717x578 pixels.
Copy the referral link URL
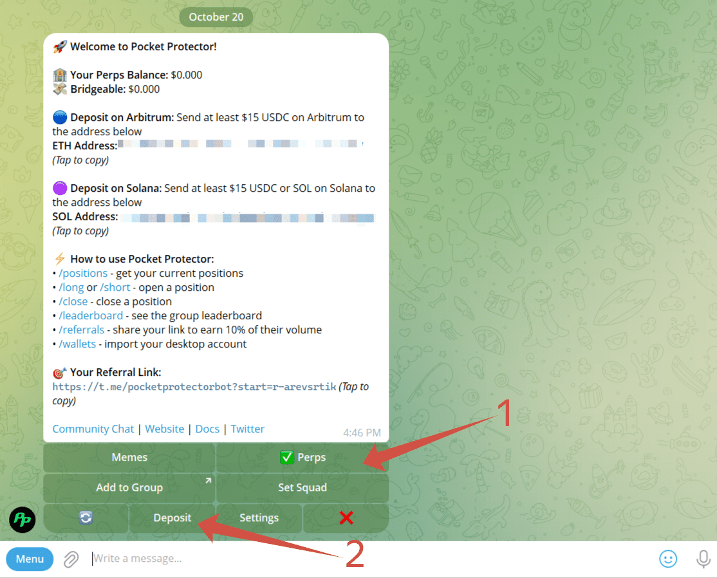click(194, 387)
